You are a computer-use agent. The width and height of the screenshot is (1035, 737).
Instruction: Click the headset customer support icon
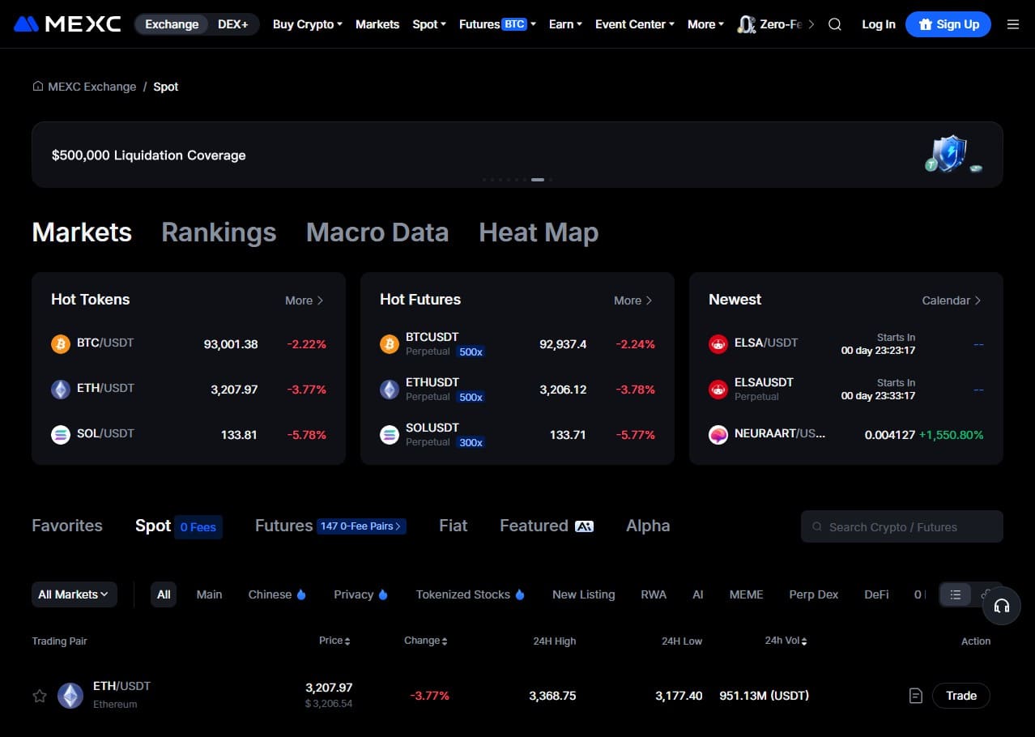coord(1002,606)
